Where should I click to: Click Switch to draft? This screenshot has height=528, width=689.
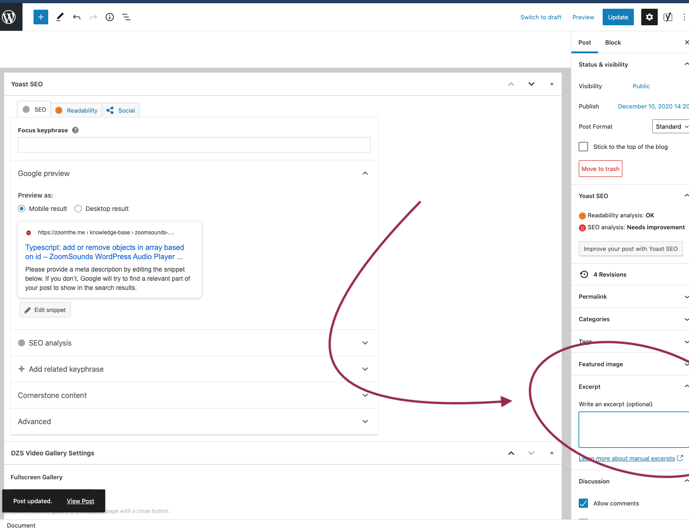coord(541,17)
